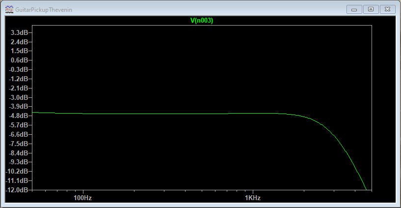This screenshot has width=401, height=208.
Task: Click the 2.4dB axis label
Action: [x=20, y=42]
